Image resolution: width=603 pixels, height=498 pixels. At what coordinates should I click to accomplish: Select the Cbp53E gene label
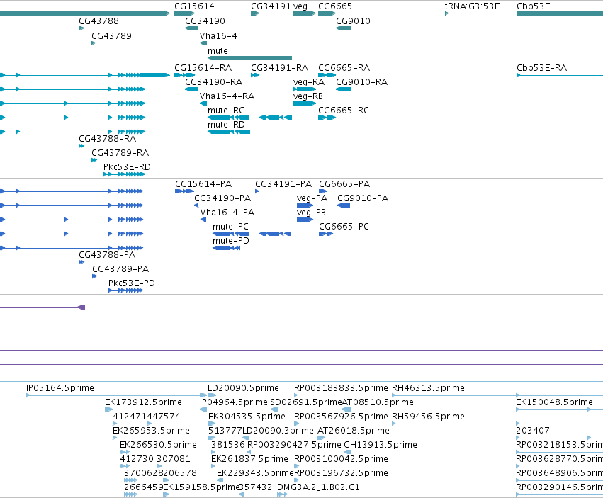pyautogui.click(x=533, y=6)
